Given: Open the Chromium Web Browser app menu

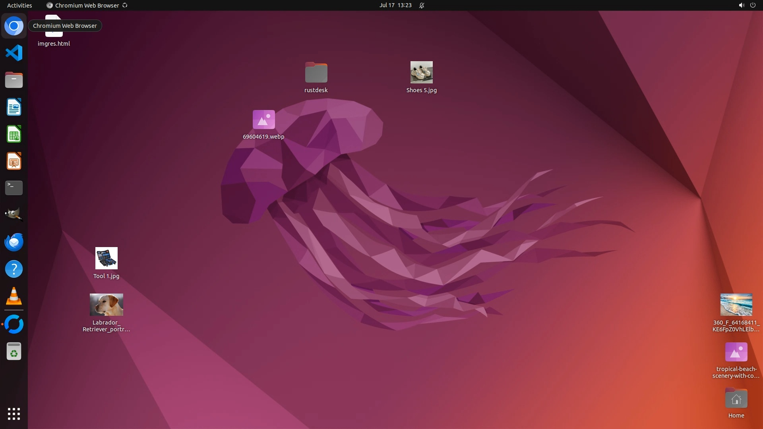Looking at the screenshot, I should (87, 5).
